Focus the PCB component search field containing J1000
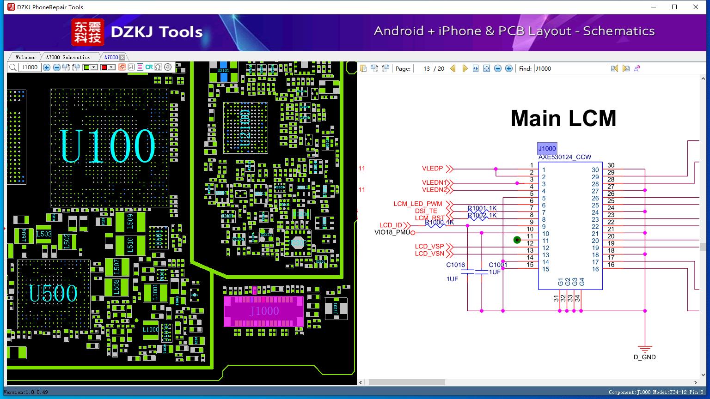The height and width of the screenshot is (399, 710). 30,67
